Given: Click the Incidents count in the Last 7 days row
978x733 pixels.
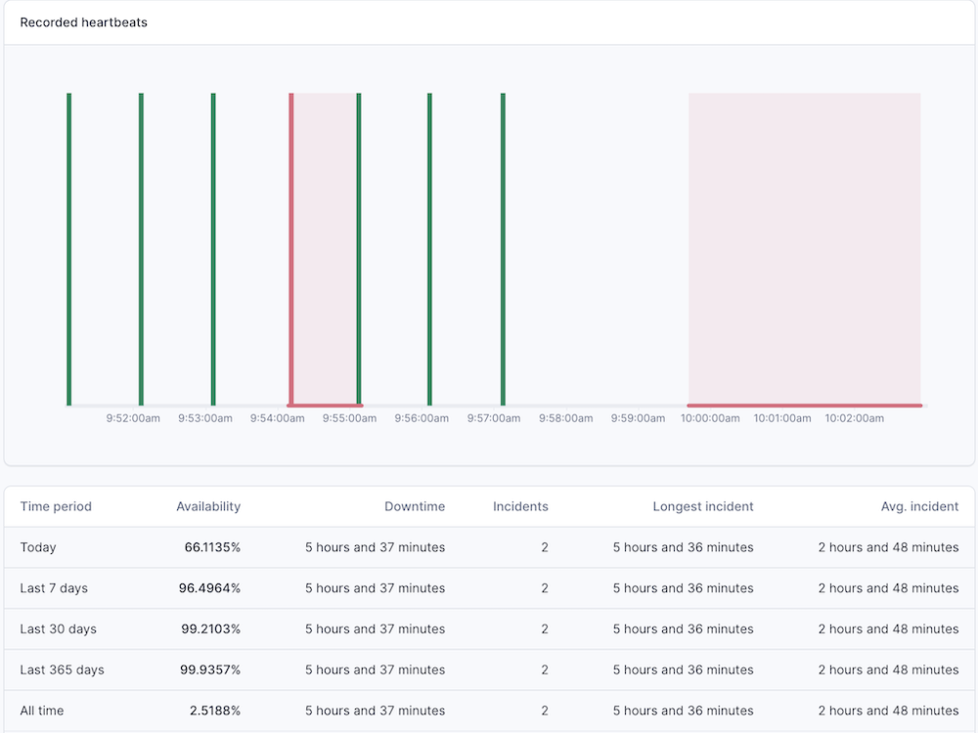Looking at the screenshot, I should 545,588.
